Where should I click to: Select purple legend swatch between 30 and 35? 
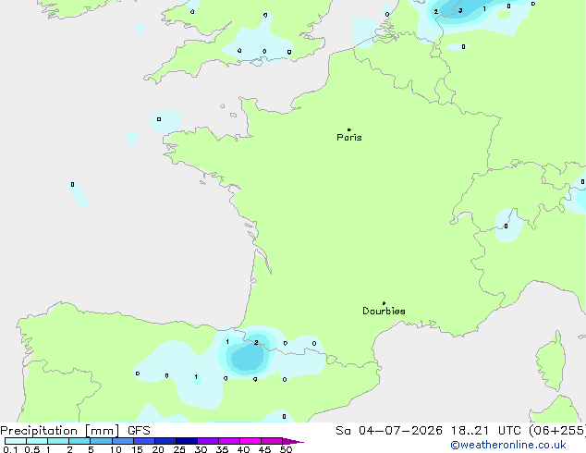click(208, 441)
